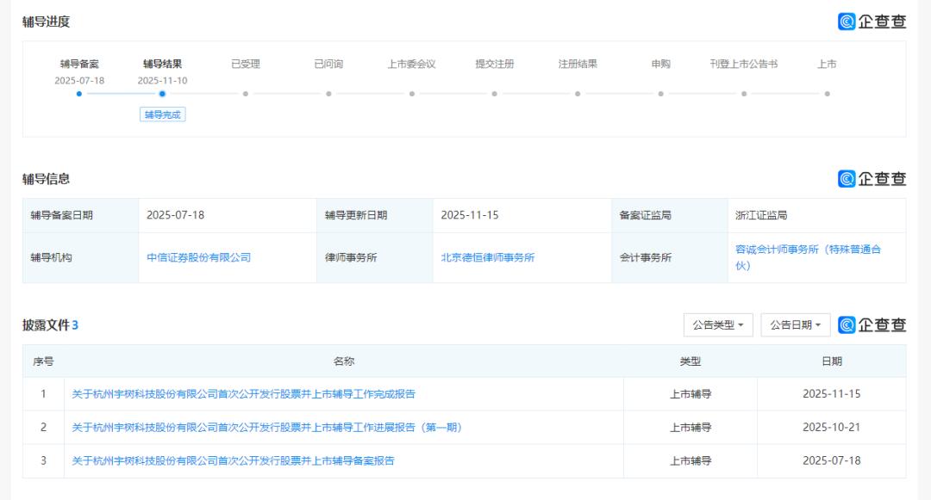Screen dimensions: 931x500
Task: Click the 辅导完成 status tag
Action: (162, 114)
